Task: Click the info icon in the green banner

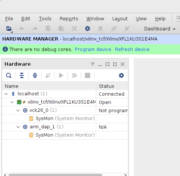Action: tap(5, 49)
